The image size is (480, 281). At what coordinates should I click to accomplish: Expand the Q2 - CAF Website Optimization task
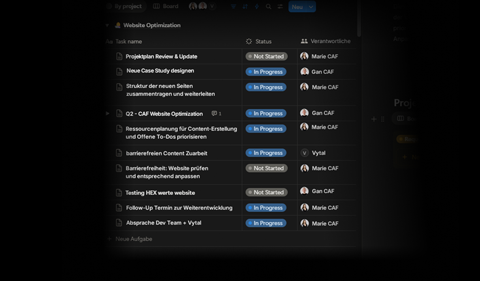coord(107,114)
